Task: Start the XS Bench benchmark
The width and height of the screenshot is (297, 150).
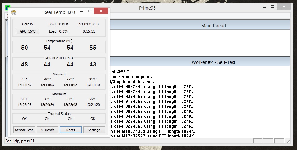Action: [x=47, y=130]
